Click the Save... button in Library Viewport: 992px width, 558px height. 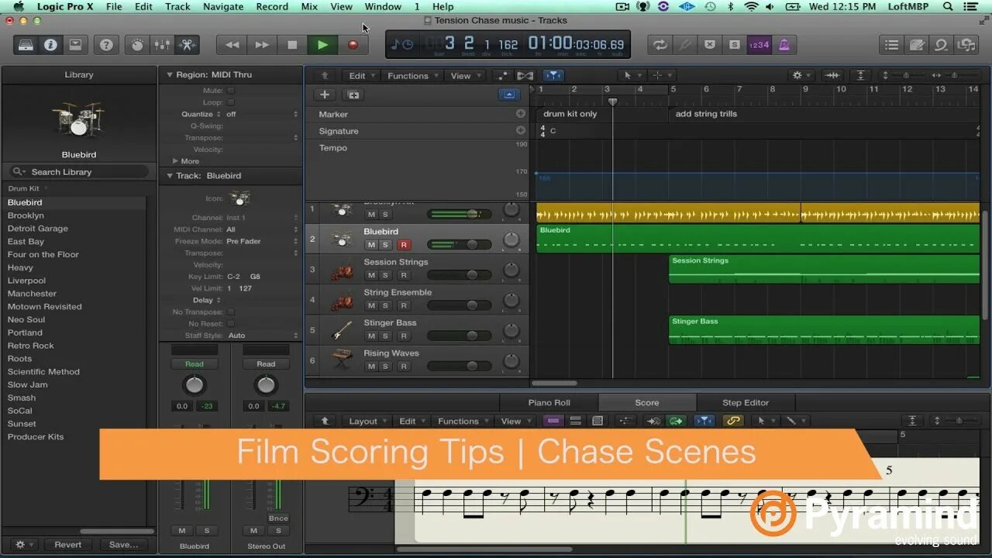[x=123, y=545]
